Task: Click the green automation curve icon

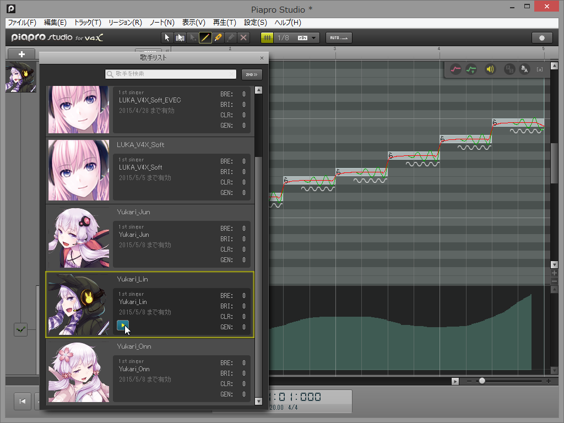Action: point(20,329)
